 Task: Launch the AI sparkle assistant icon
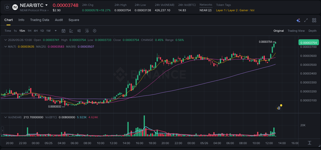pos(298,20)
